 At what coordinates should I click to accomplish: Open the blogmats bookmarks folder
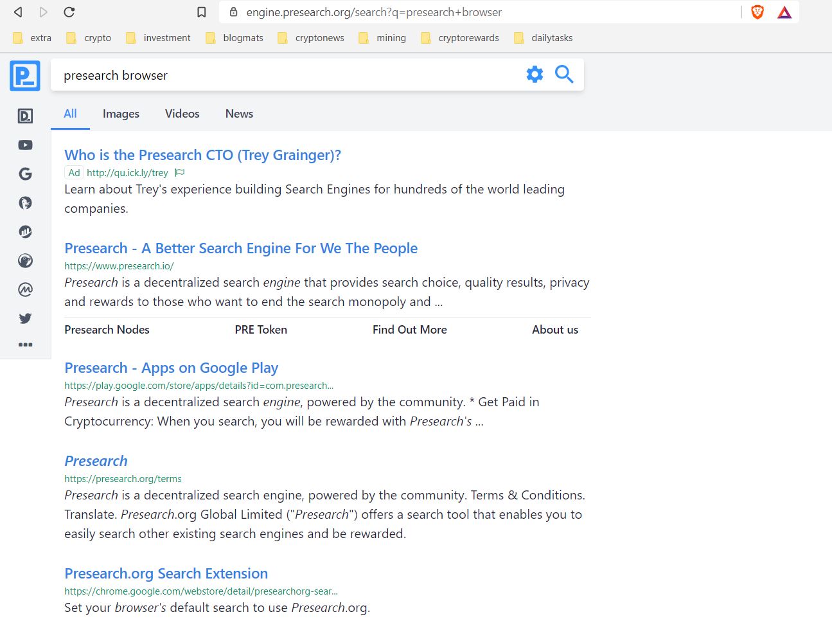coord(235,38)
